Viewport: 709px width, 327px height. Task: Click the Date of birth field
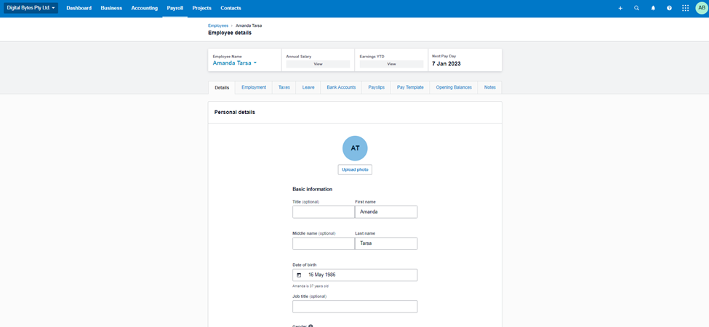(355, 275)
